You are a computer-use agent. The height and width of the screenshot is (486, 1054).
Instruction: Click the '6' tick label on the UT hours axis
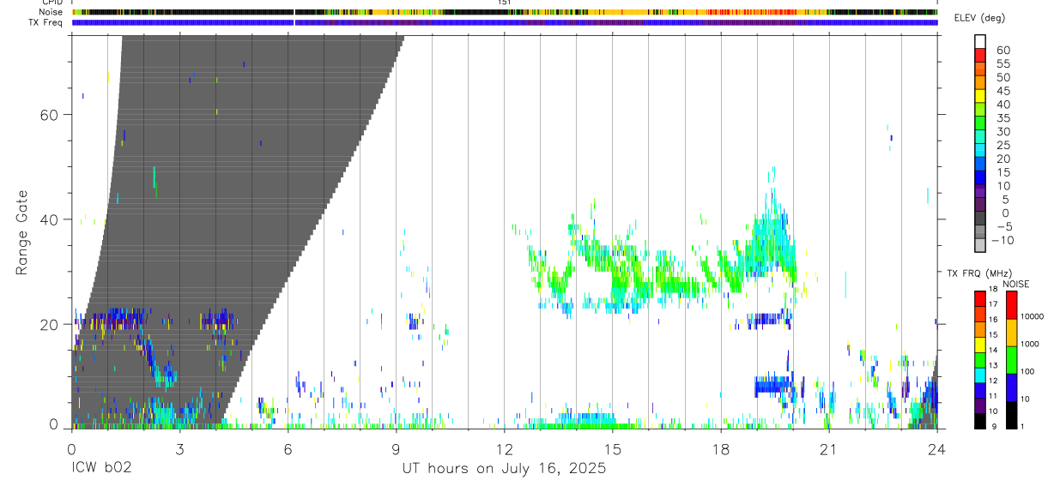[288, 448]
